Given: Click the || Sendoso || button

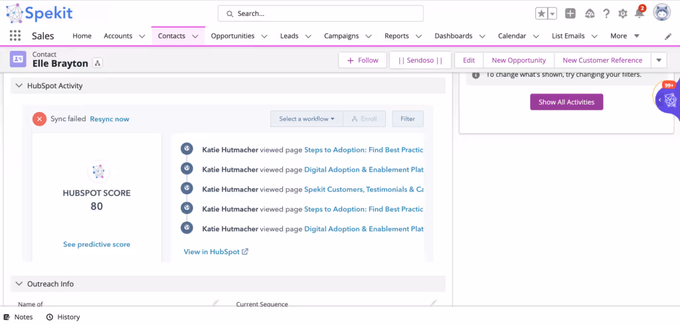Looking at the screenshot, I should pyautogui.click(x=420, y=60).
